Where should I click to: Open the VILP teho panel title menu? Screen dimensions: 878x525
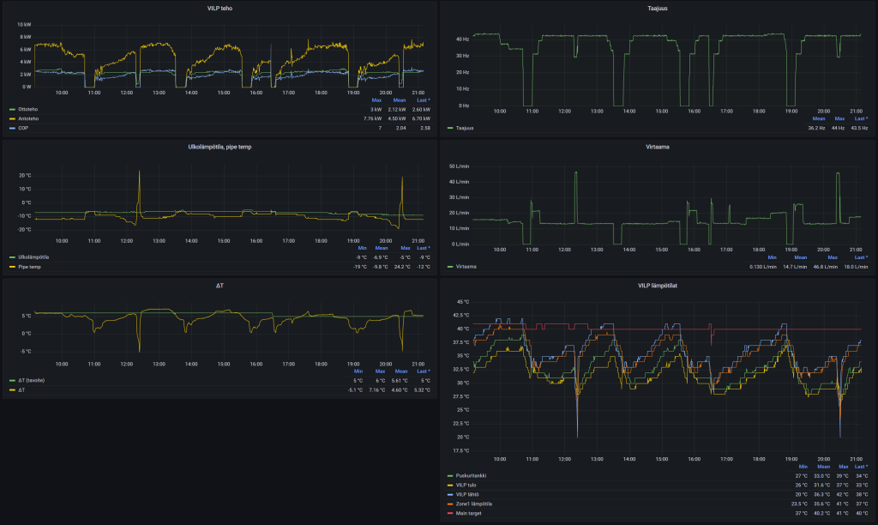219,8
